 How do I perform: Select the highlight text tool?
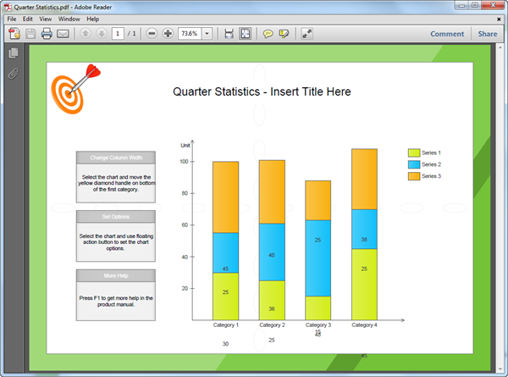(x=284, y=34)
